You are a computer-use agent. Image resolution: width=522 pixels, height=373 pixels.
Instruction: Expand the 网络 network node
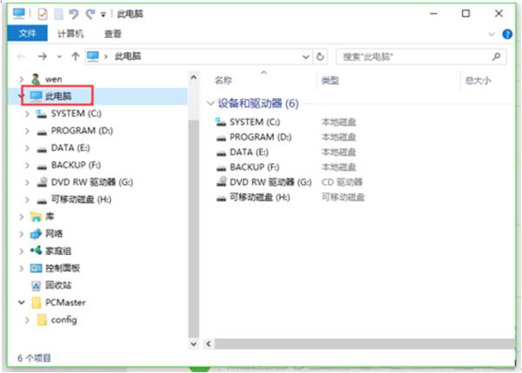tap(22, 234)
